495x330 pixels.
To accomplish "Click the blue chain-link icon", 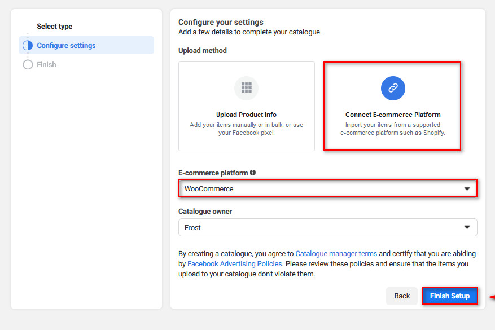I will click(393, 87).
